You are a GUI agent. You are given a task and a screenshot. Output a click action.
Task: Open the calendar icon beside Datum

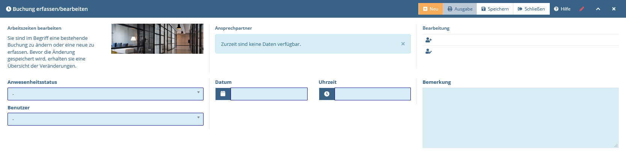point(223,94)
